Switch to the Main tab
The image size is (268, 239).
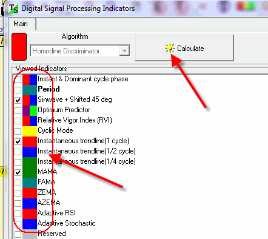coord(21,24)
